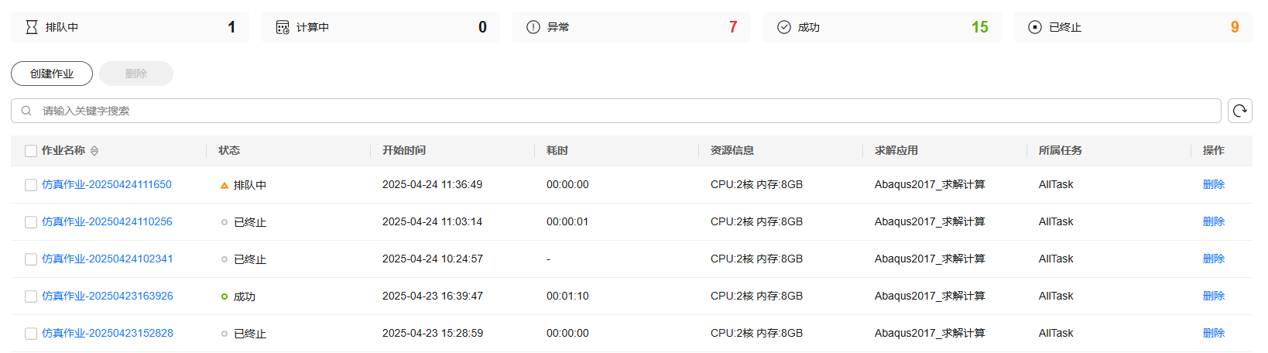Viewport: 1268px width, 353px height.
Task: Open job 仿真作业-20250424110256 link
Action: (x=107, y=221)
